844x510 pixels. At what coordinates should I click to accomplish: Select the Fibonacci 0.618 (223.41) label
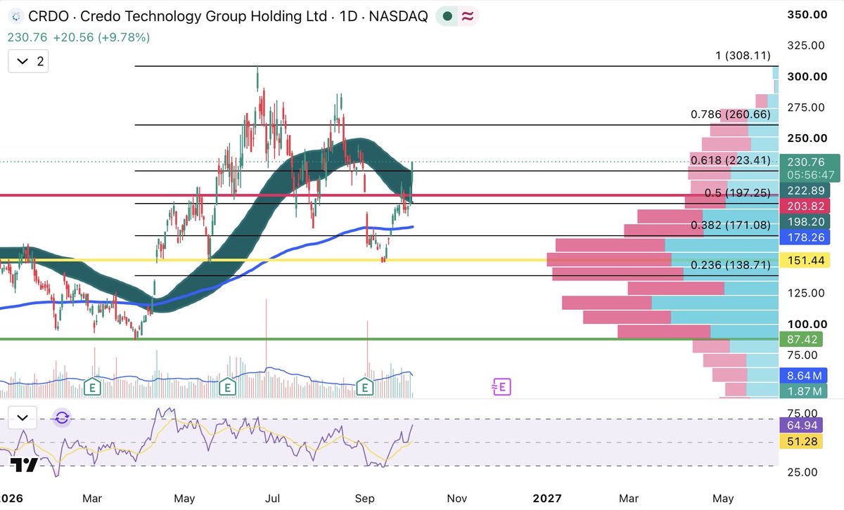click(731, 160)
